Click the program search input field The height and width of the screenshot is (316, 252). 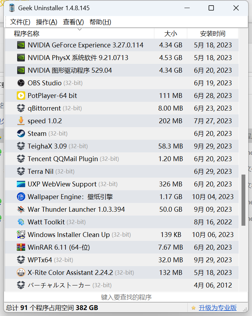pos(126,297)
